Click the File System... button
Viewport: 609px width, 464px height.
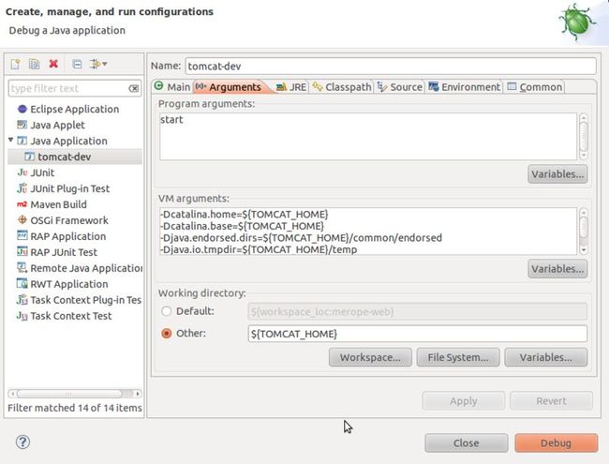click(x=458, y=357)
